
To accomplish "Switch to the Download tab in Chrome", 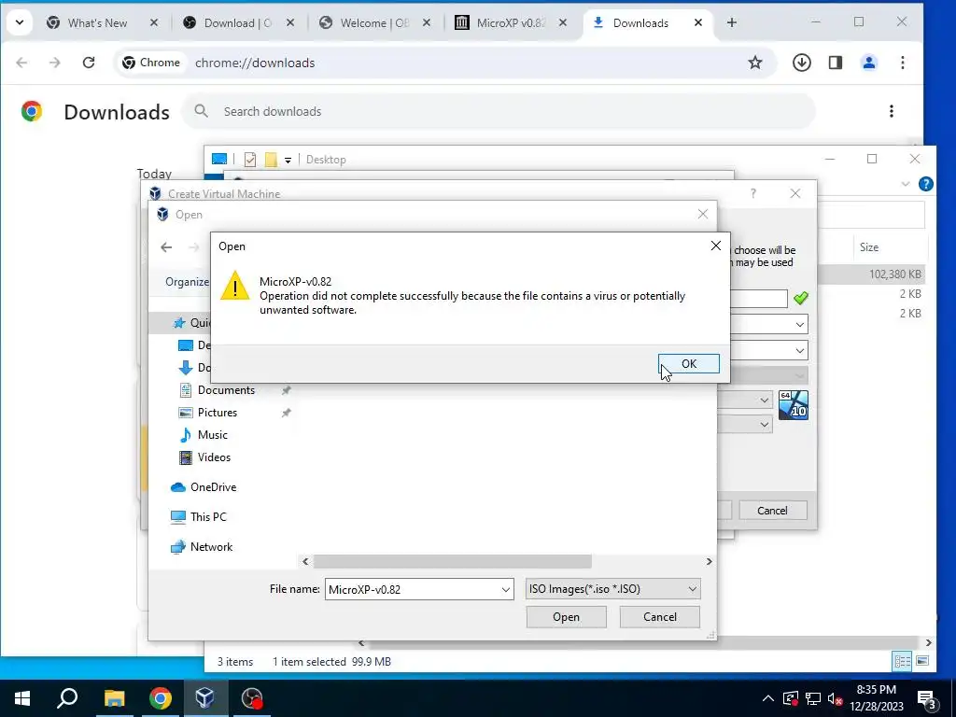I will (x=238, y=23).
